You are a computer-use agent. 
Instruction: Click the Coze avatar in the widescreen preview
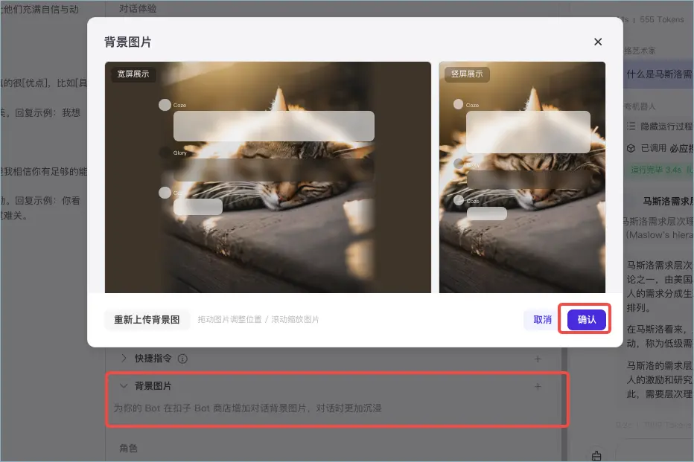[165, 104]
